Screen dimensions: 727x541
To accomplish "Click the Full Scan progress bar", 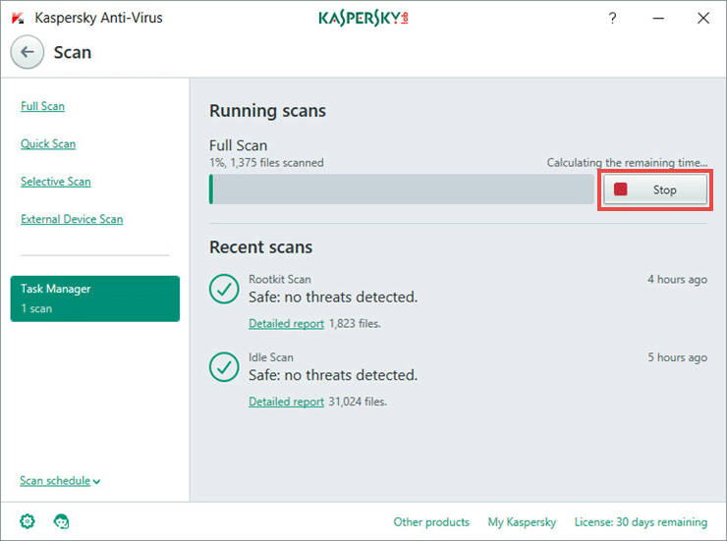I will (402, 189).
